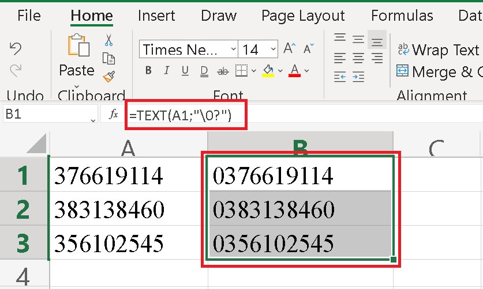Apply the red font color swatch
483x289 pixels.
coord(295,71)
